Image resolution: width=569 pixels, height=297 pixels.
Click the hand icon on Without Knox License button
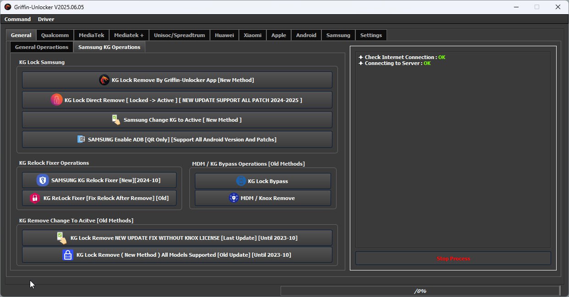(61, 238)
